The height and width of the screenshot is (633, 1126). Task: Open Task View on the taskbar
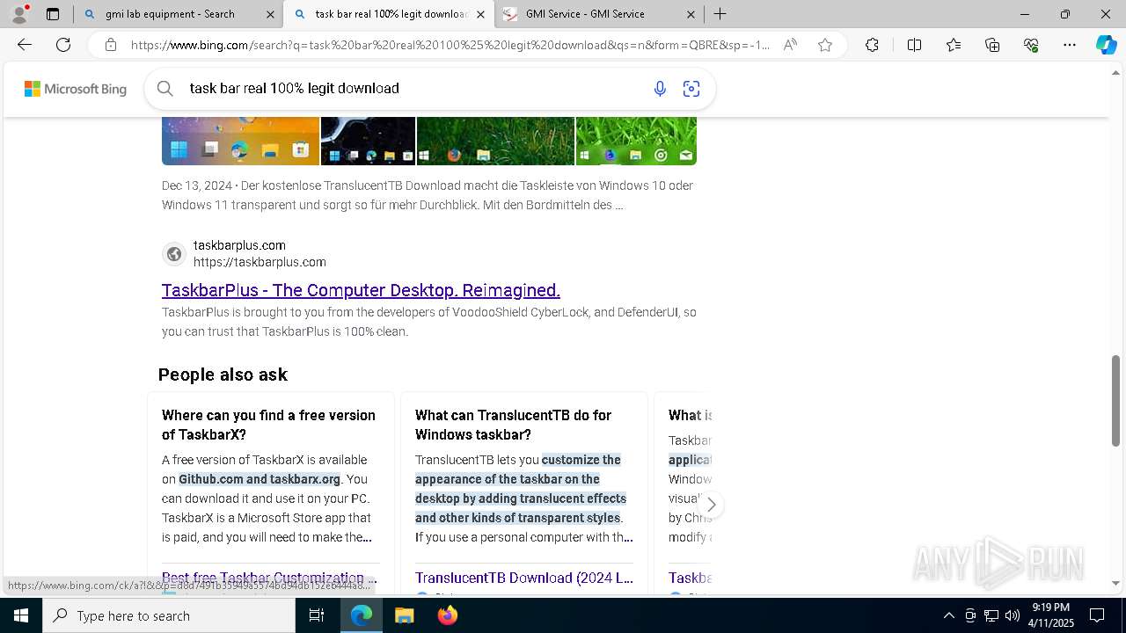coord(317,615)
